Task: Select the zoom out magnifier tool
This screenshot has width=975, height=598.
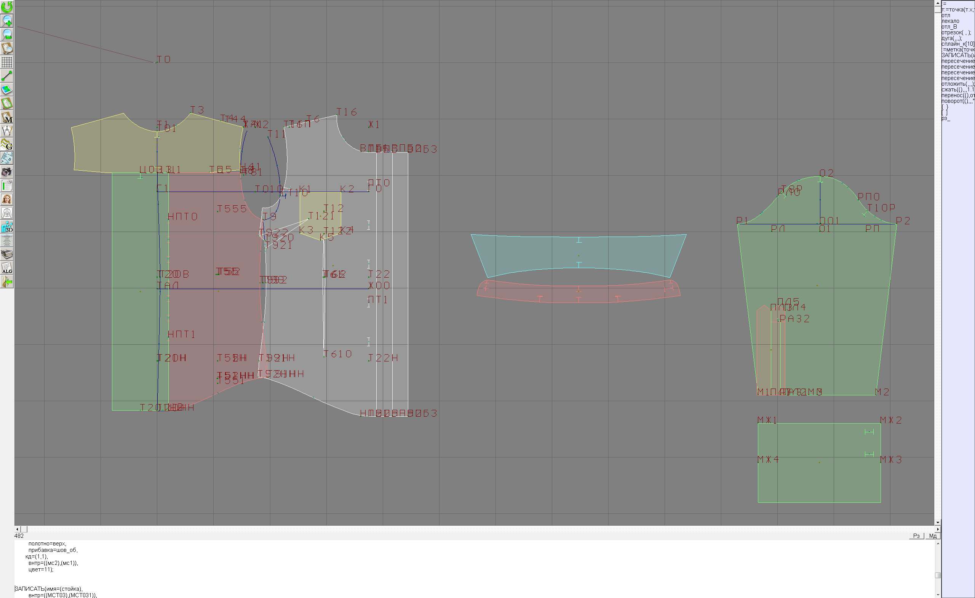Action: coord(7,34)
